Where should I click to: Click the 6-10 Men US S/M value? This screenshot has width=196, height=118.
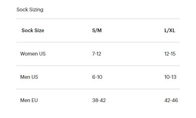(x=97, y=77)
